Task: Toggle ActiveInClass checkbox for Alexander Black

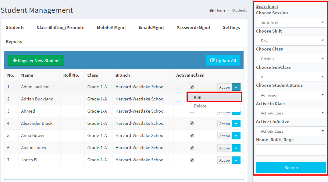Action: (192, 123)
